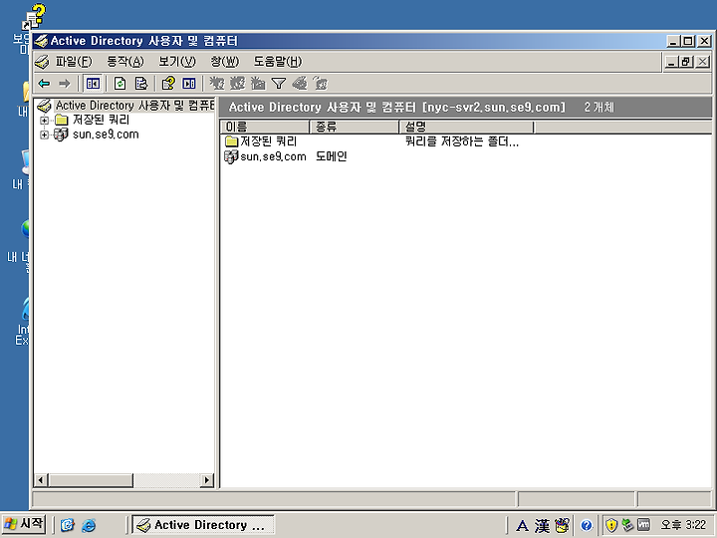Toggle the Show/Hide Action Pane button

[x=189, y=84]
